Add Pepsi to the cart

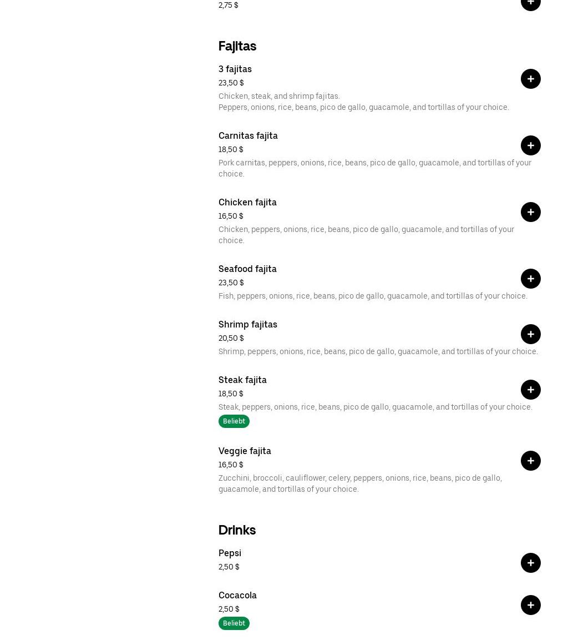coord(530,563)
